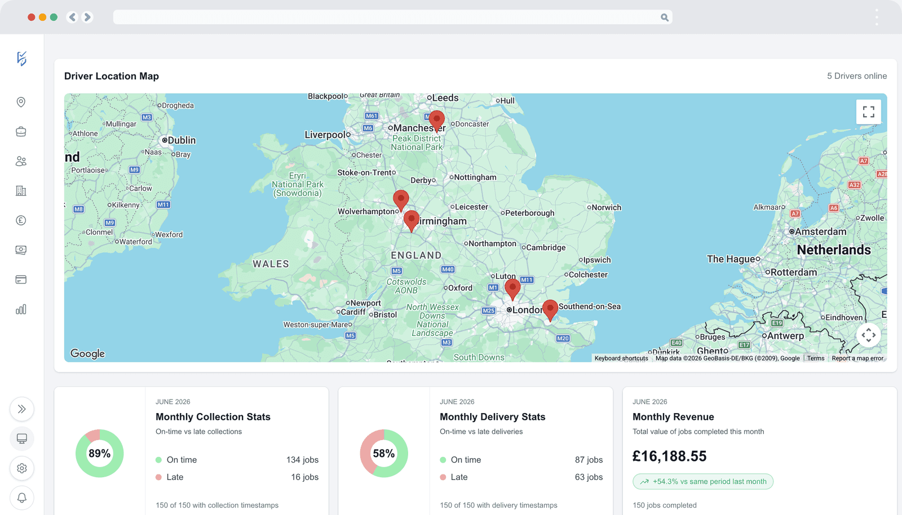Click the Monthly Collection Stats title
The height and width of the screenshot is (515, 902).
[x=213, y=417]
